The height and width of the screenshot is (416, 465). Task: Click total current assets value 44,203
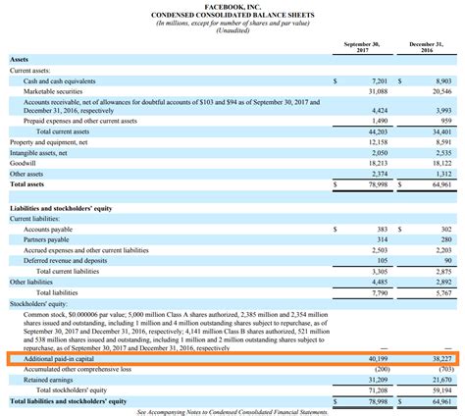(378, 131)
